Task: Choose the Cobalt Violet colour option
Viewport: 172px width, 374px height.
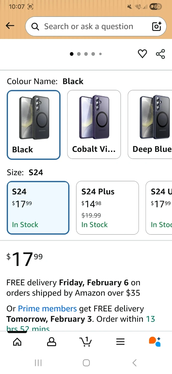Action: (94, 124)
